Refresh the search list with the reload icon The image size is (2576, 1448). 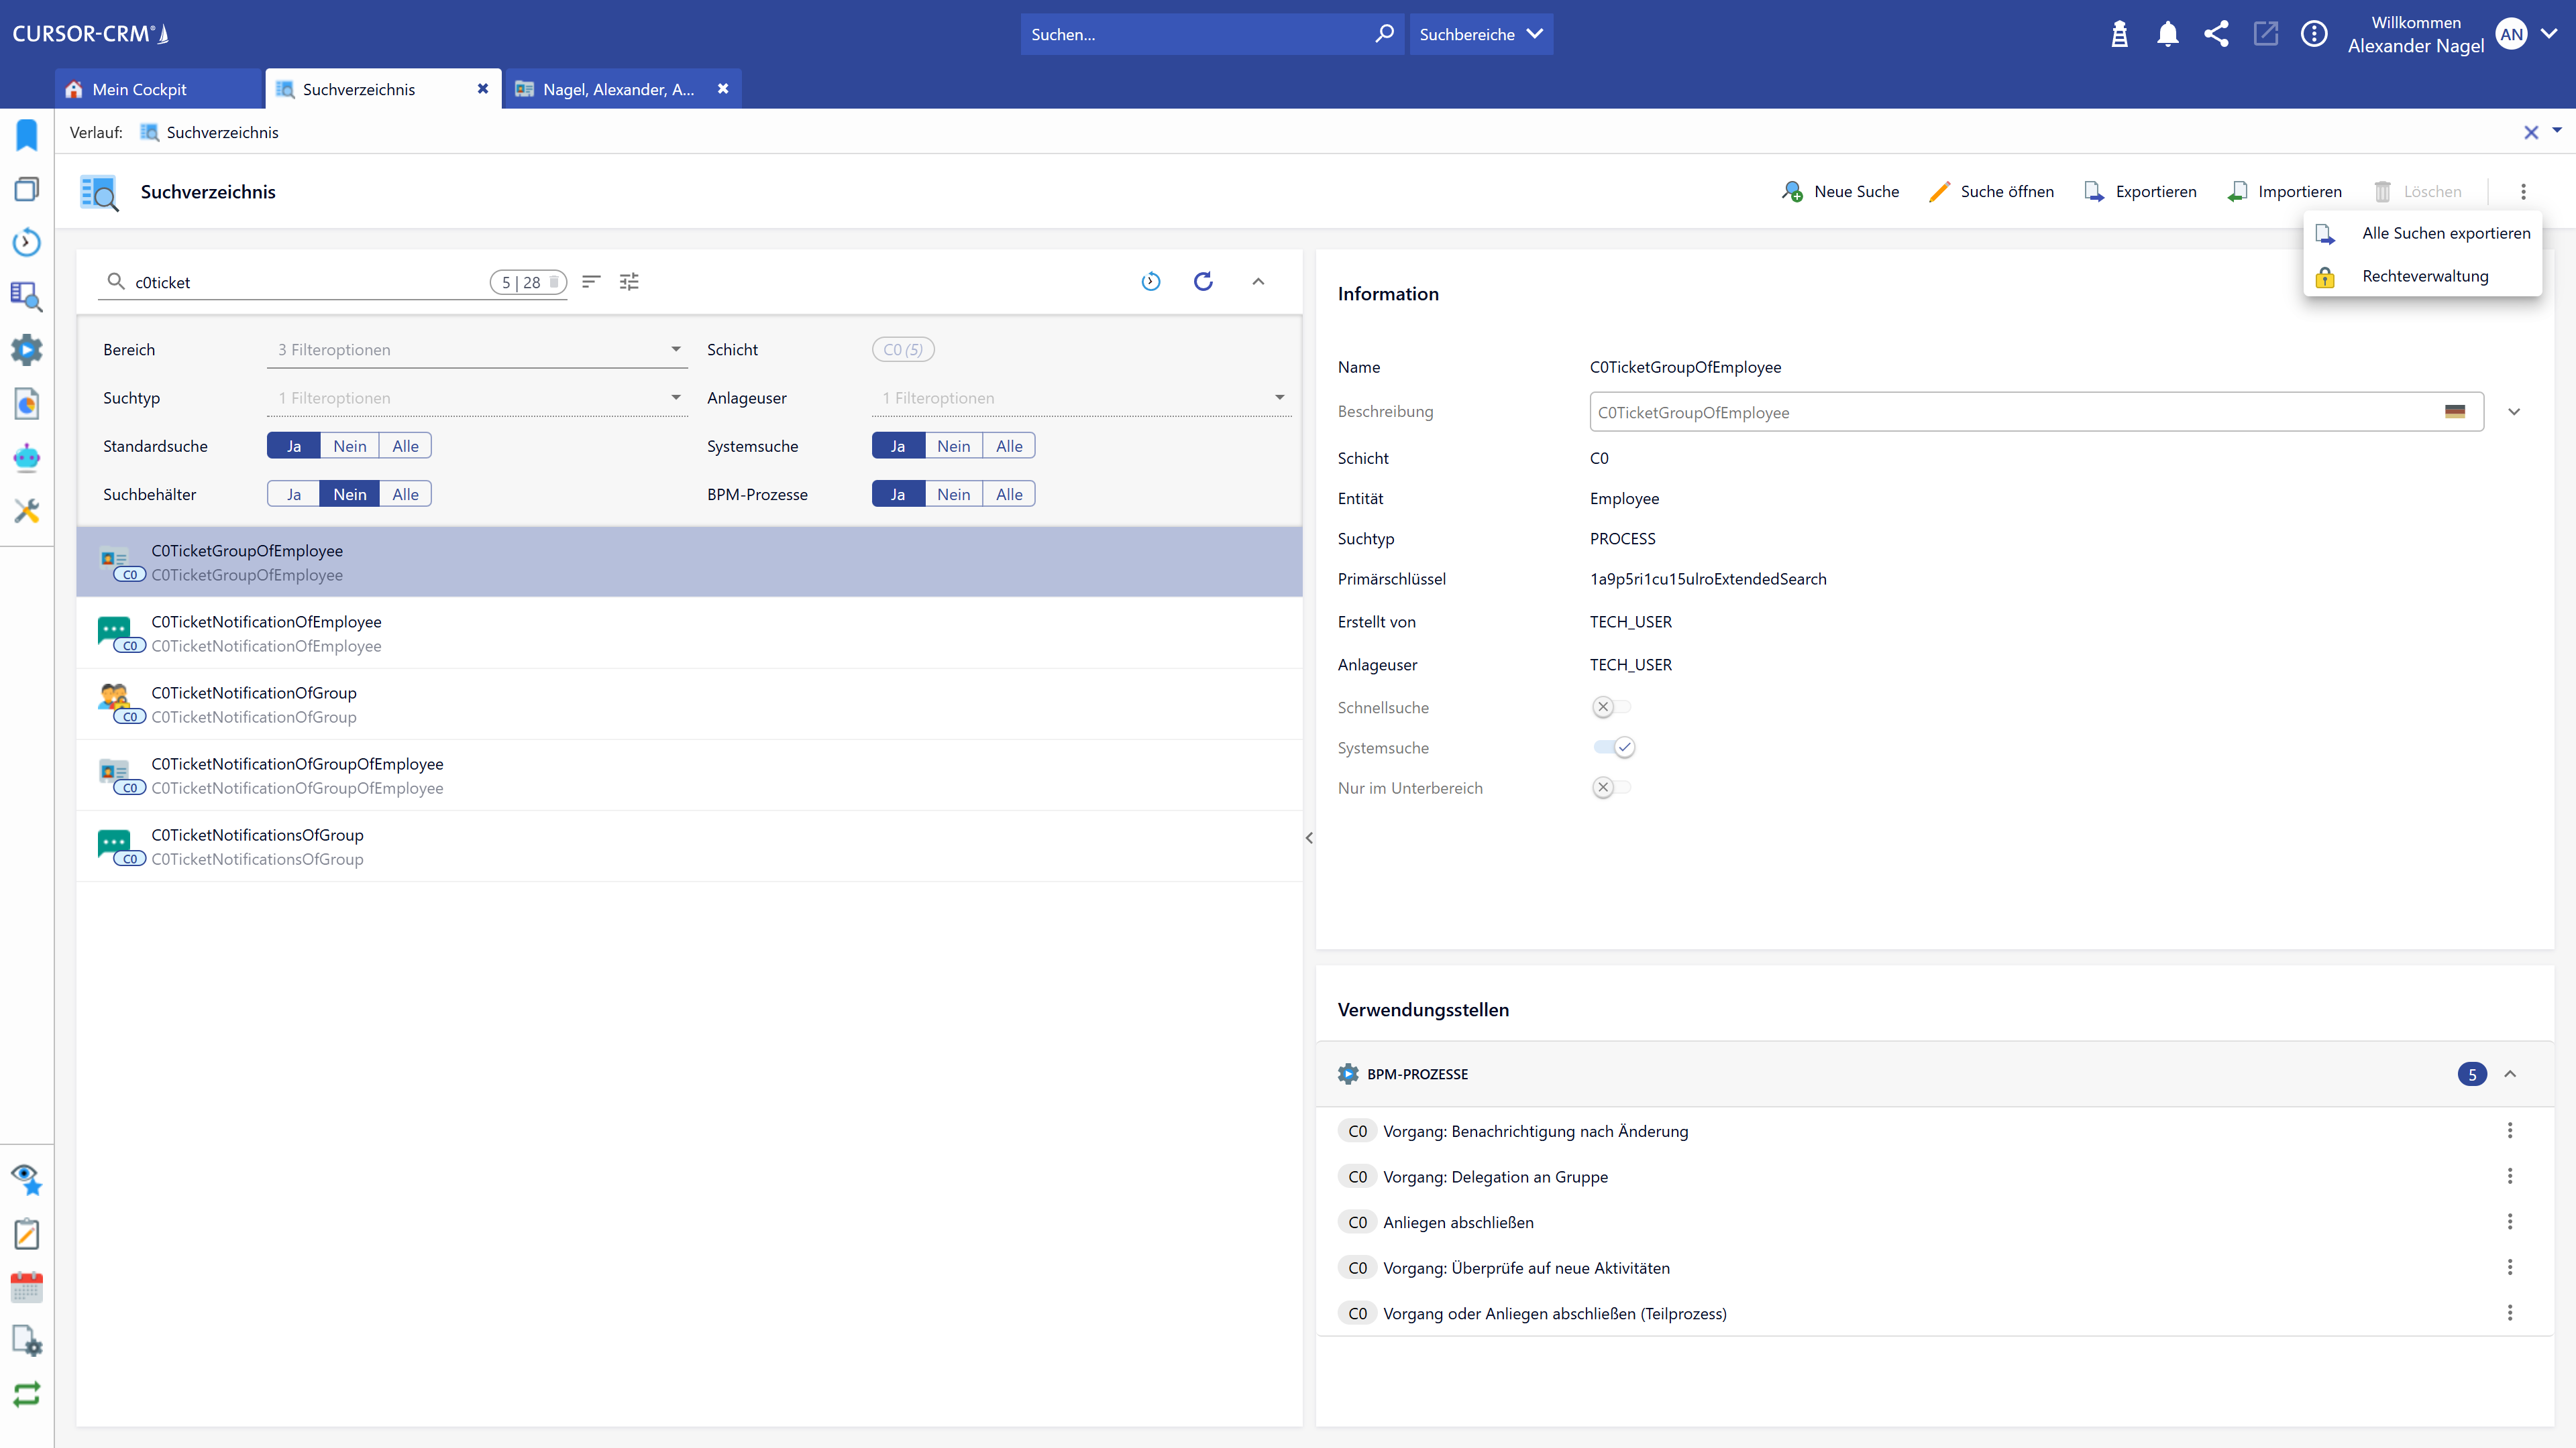(1203, 282)
